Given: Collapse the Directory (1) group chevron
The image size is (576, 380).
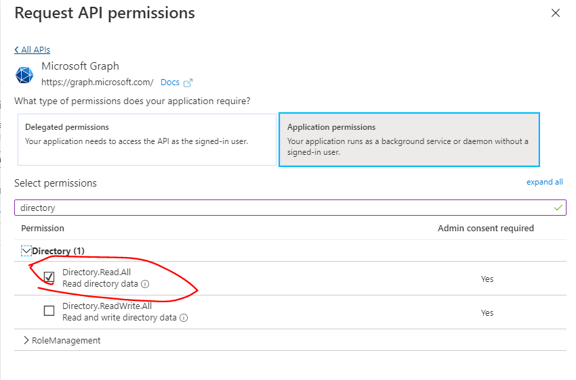Looking at the screenshot, I should pyautogui.click(x=26, y=251).
